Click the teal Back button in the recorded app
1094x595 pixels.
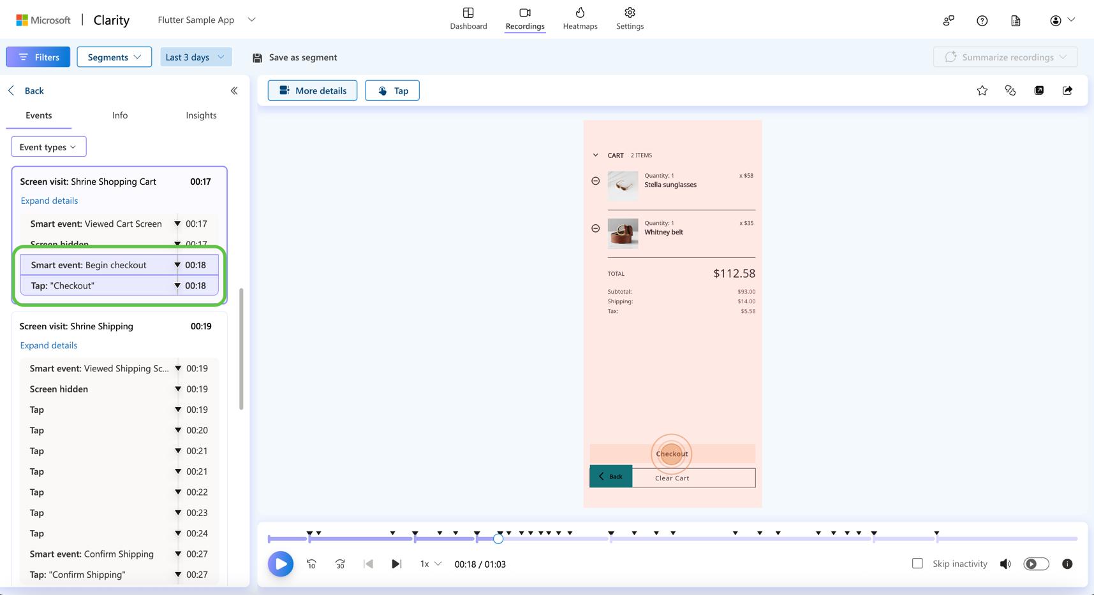coord(611,477)
